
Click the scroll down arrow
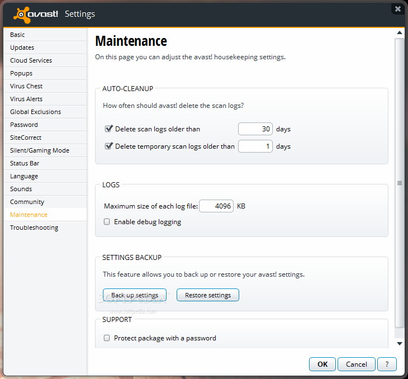click(x=400, y=344)
